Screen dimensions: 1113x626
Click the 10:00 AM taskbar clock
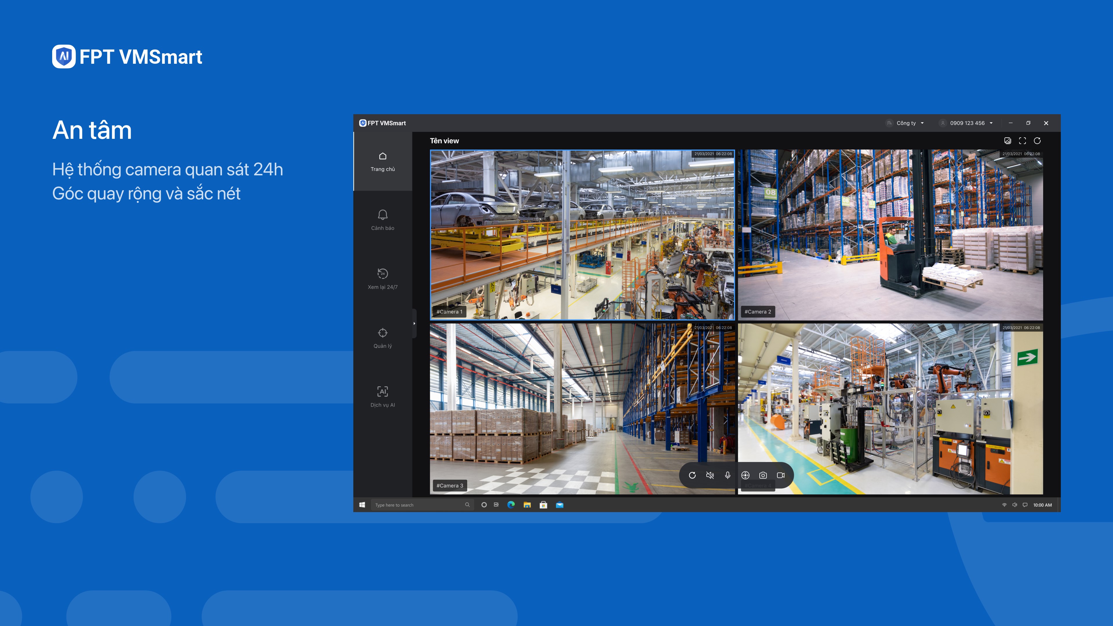click(1042, 505)
